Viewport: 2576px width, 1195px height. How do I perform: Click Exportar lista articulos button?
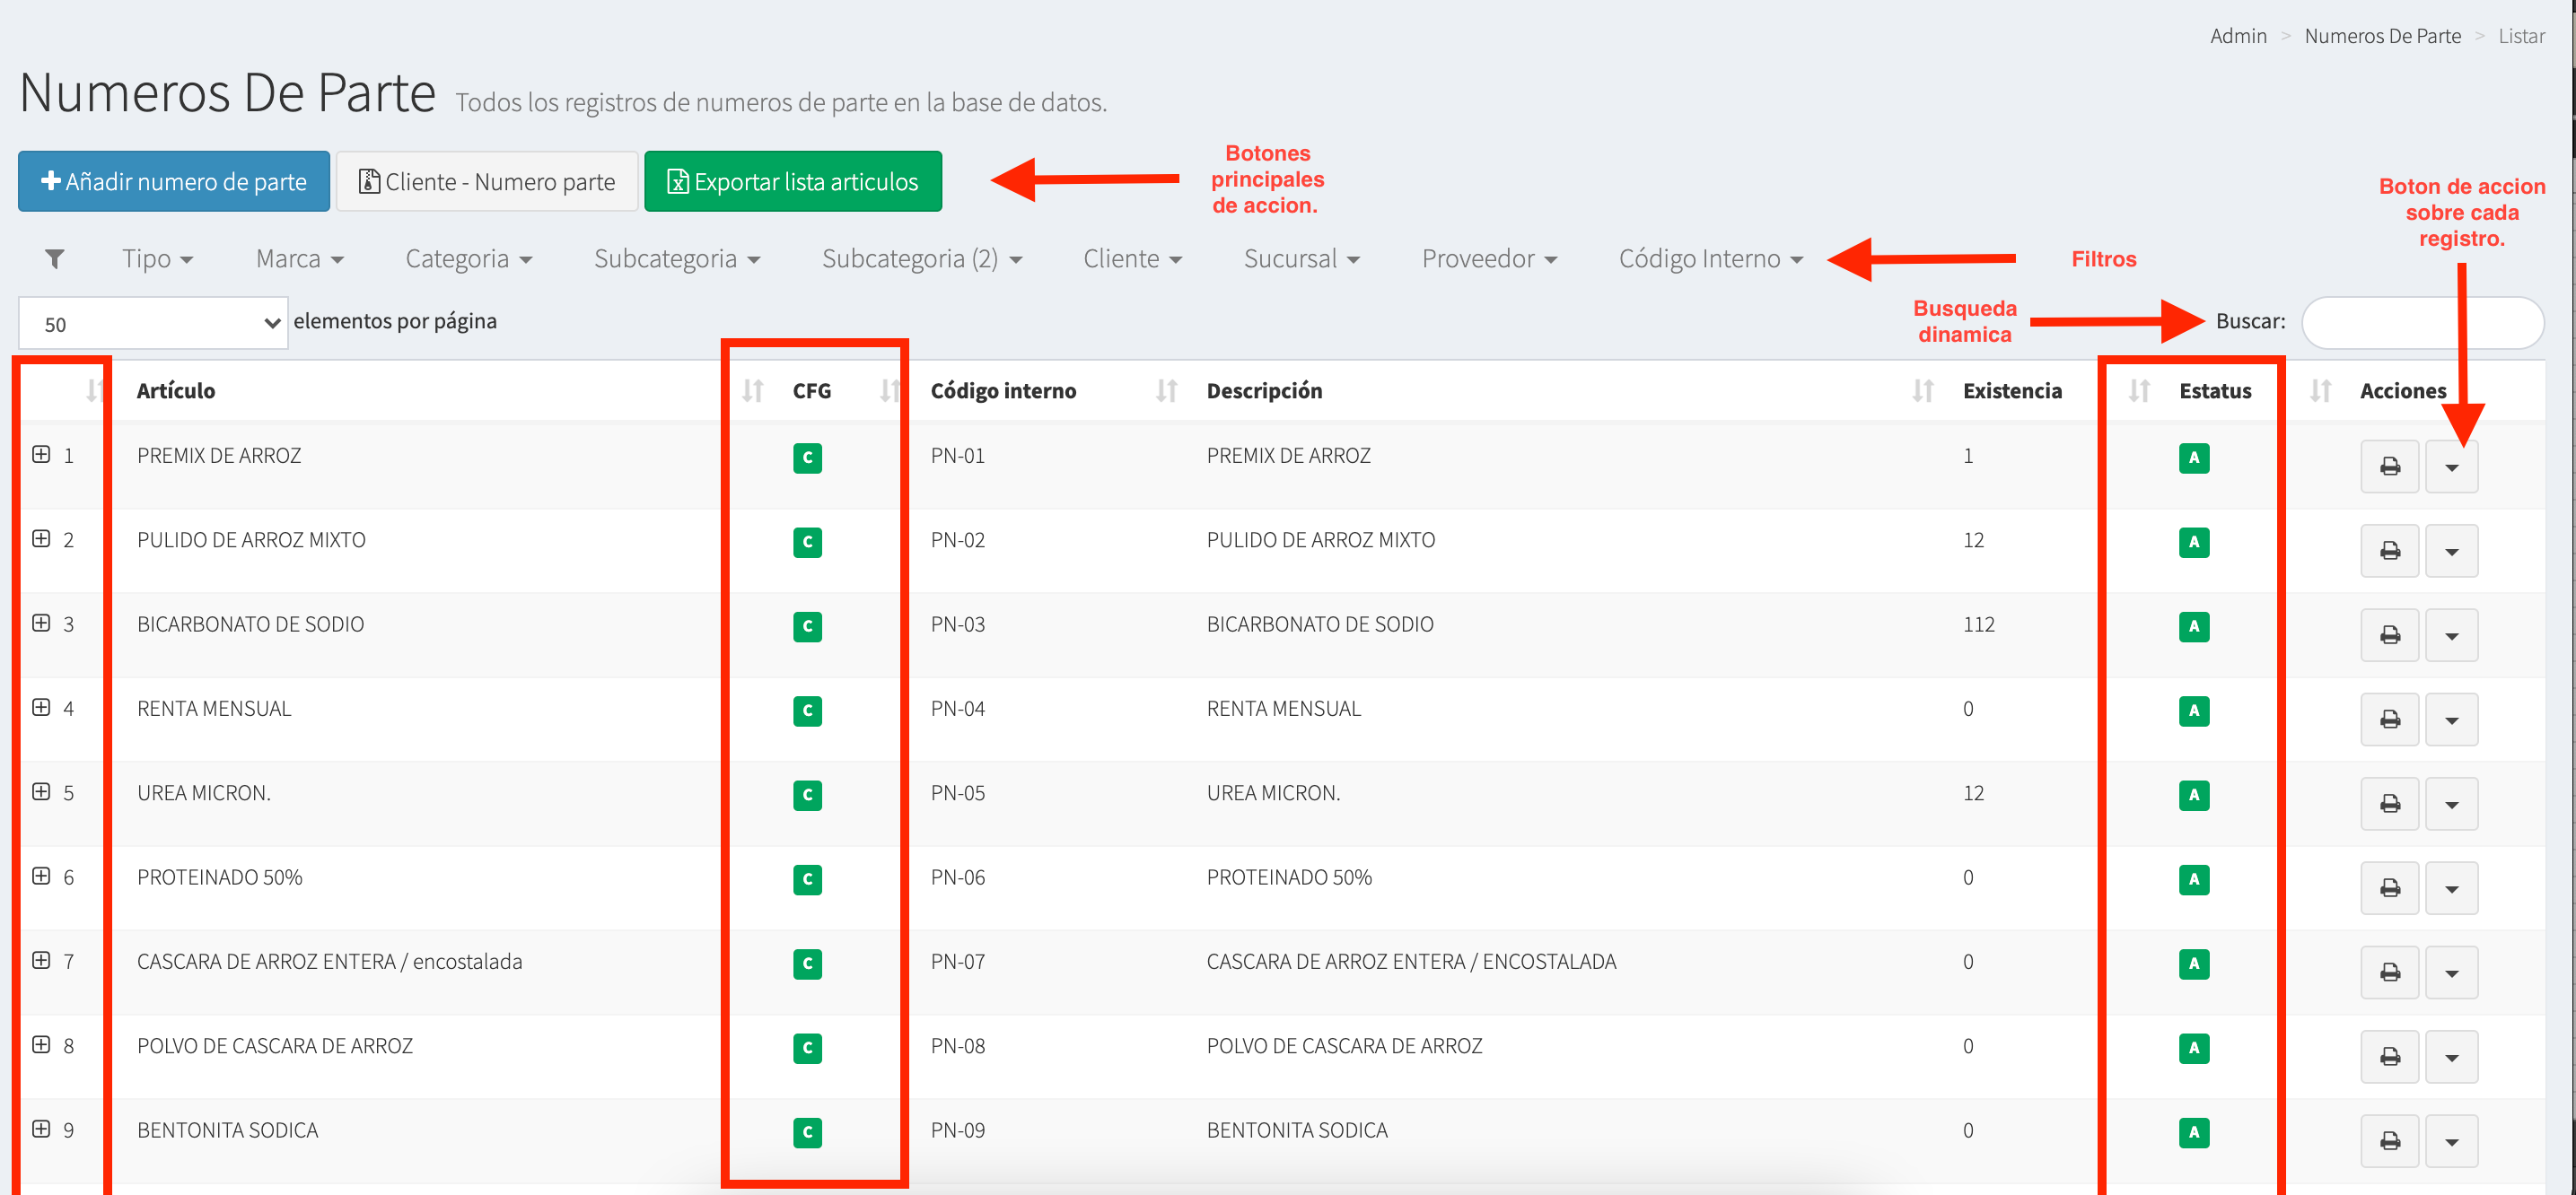coord(793,182)
